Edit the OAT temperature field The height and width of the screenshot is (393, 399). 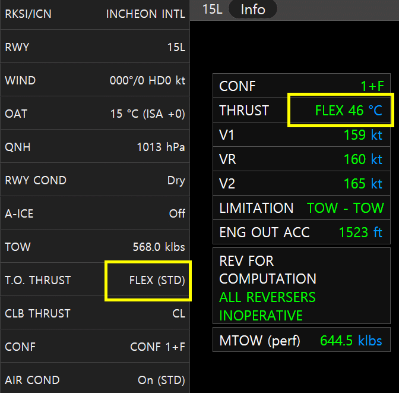click(x=95, y=114)
